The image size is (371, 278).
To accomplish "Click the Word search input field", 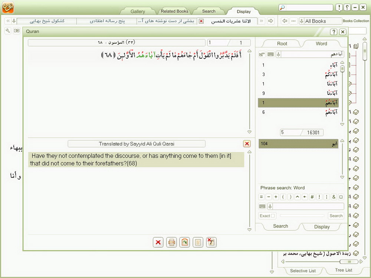I will click(312, 54).
